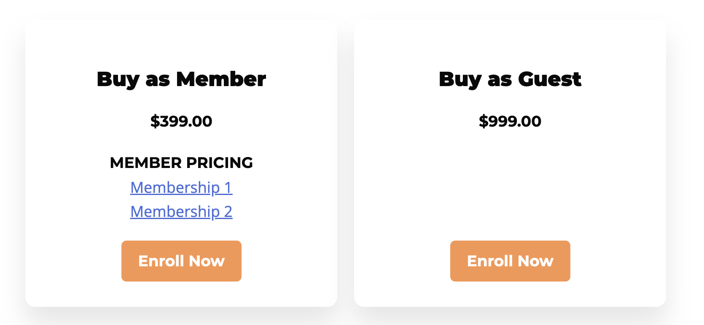Follow the first membership link

click(x=181, y=187)
